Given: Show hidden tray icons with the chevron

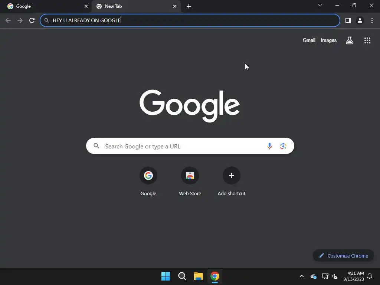Looking at the screenshot, I should 302,276.
